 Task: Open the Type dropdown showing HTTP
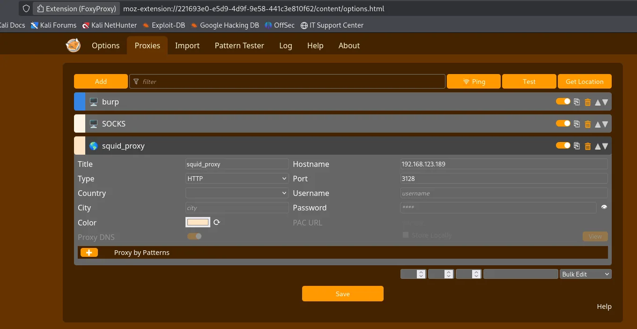(237, 179)
